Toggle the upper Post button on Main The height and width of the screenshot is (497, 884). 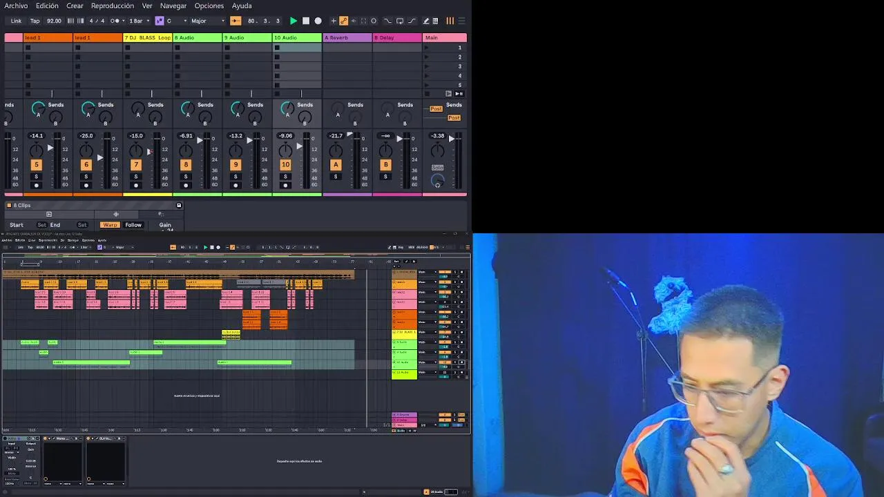pyautogui.click(x=436, y=109)
